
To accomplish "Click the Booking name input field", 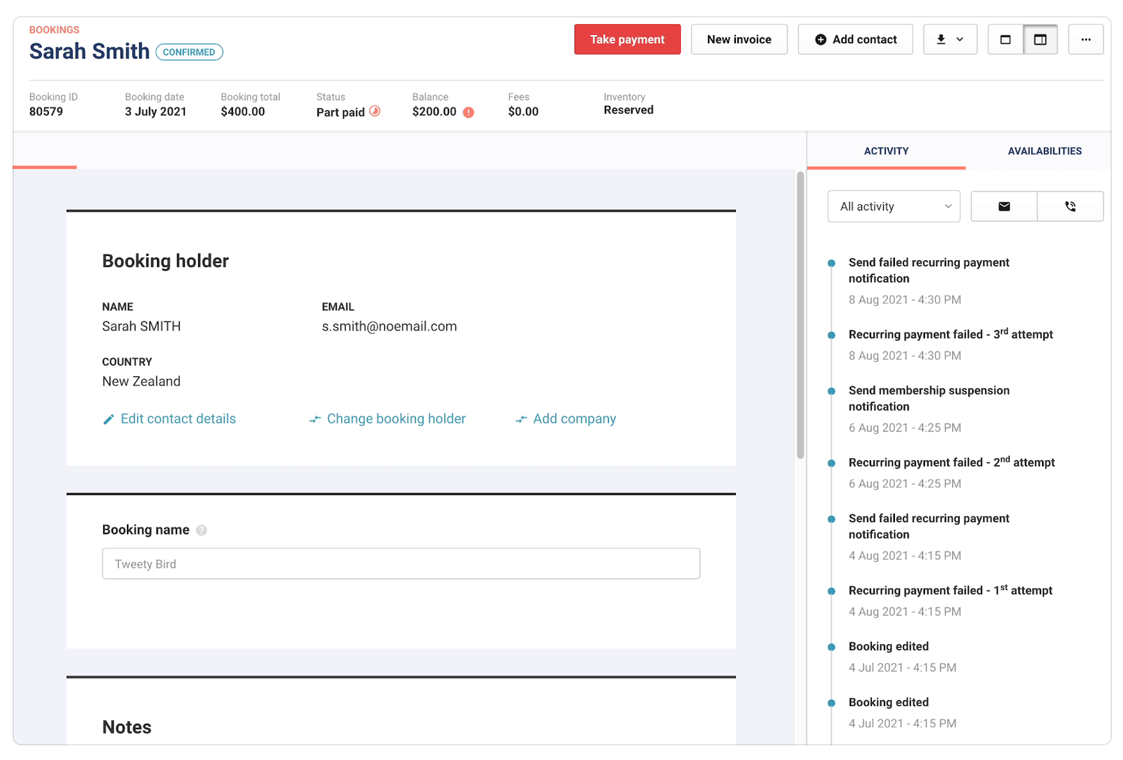I will (401, 564).
